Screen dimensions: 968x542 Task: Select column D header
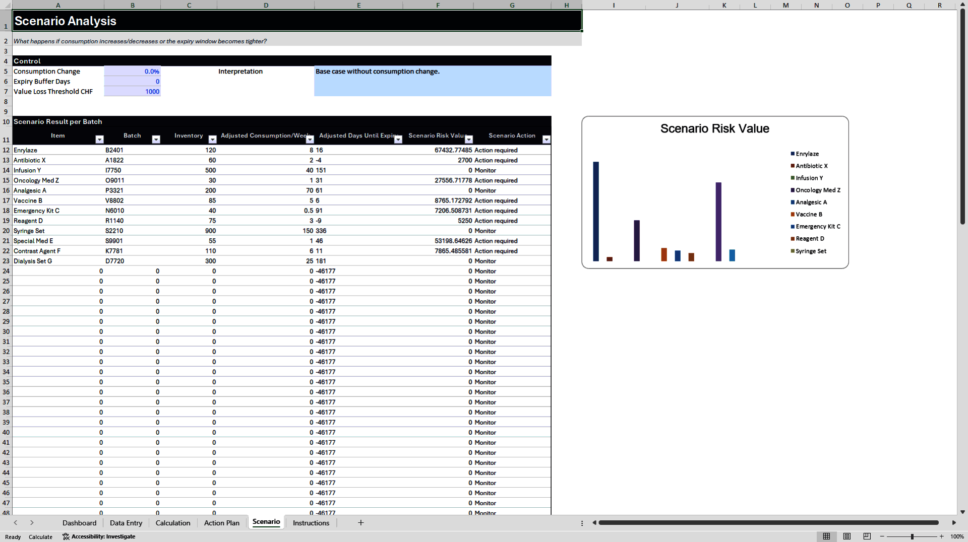pos(266,5)
